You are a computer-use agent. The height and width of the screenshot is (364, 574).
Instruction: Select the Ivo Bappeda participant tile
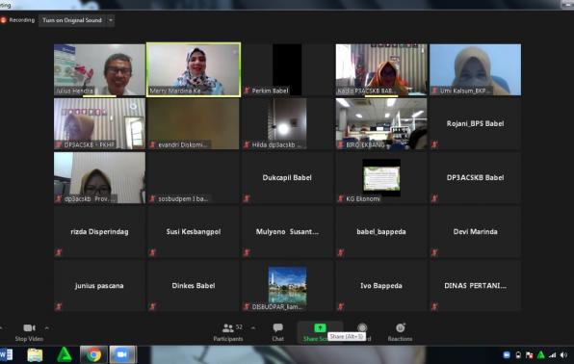381,286
